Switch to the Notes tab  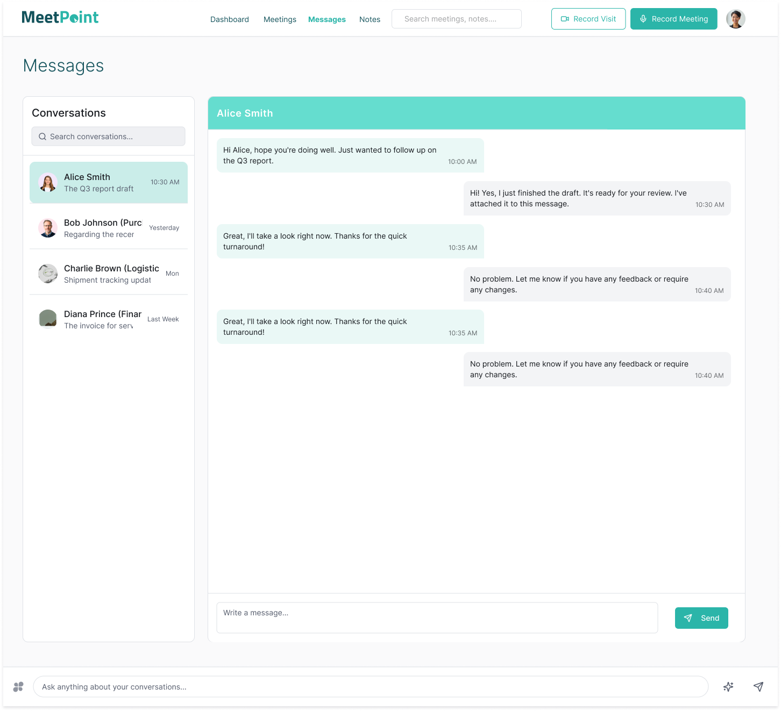(x=370, y=19)
